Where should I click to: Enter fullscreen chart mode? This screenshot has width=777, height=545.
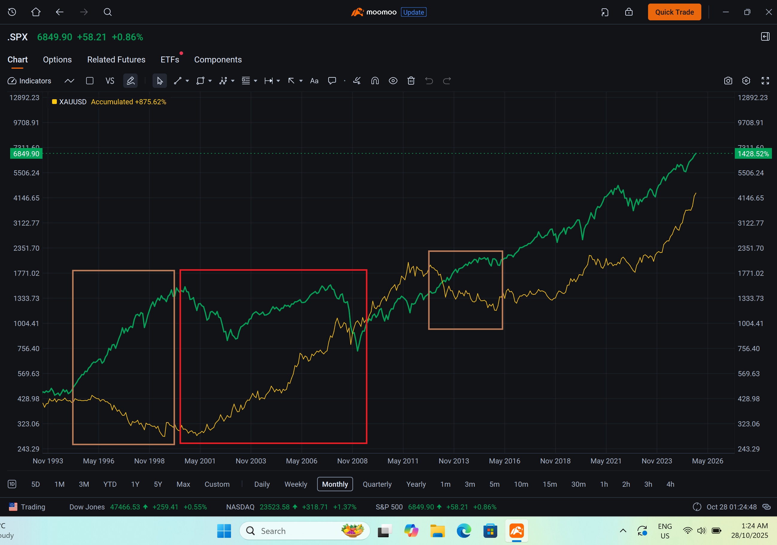[766, 81]
